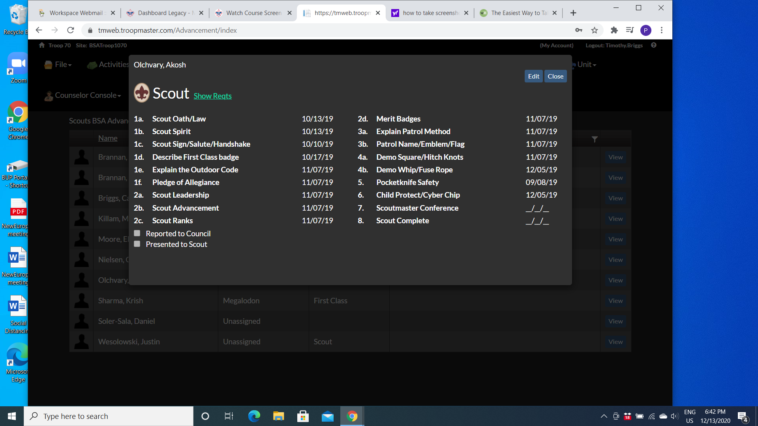
Task: Reload the TroopMaster page
Action: 71,30
